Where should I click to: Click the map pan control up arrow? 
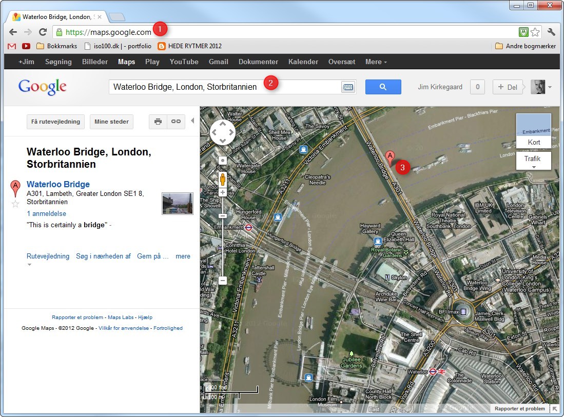click(223, 124)
